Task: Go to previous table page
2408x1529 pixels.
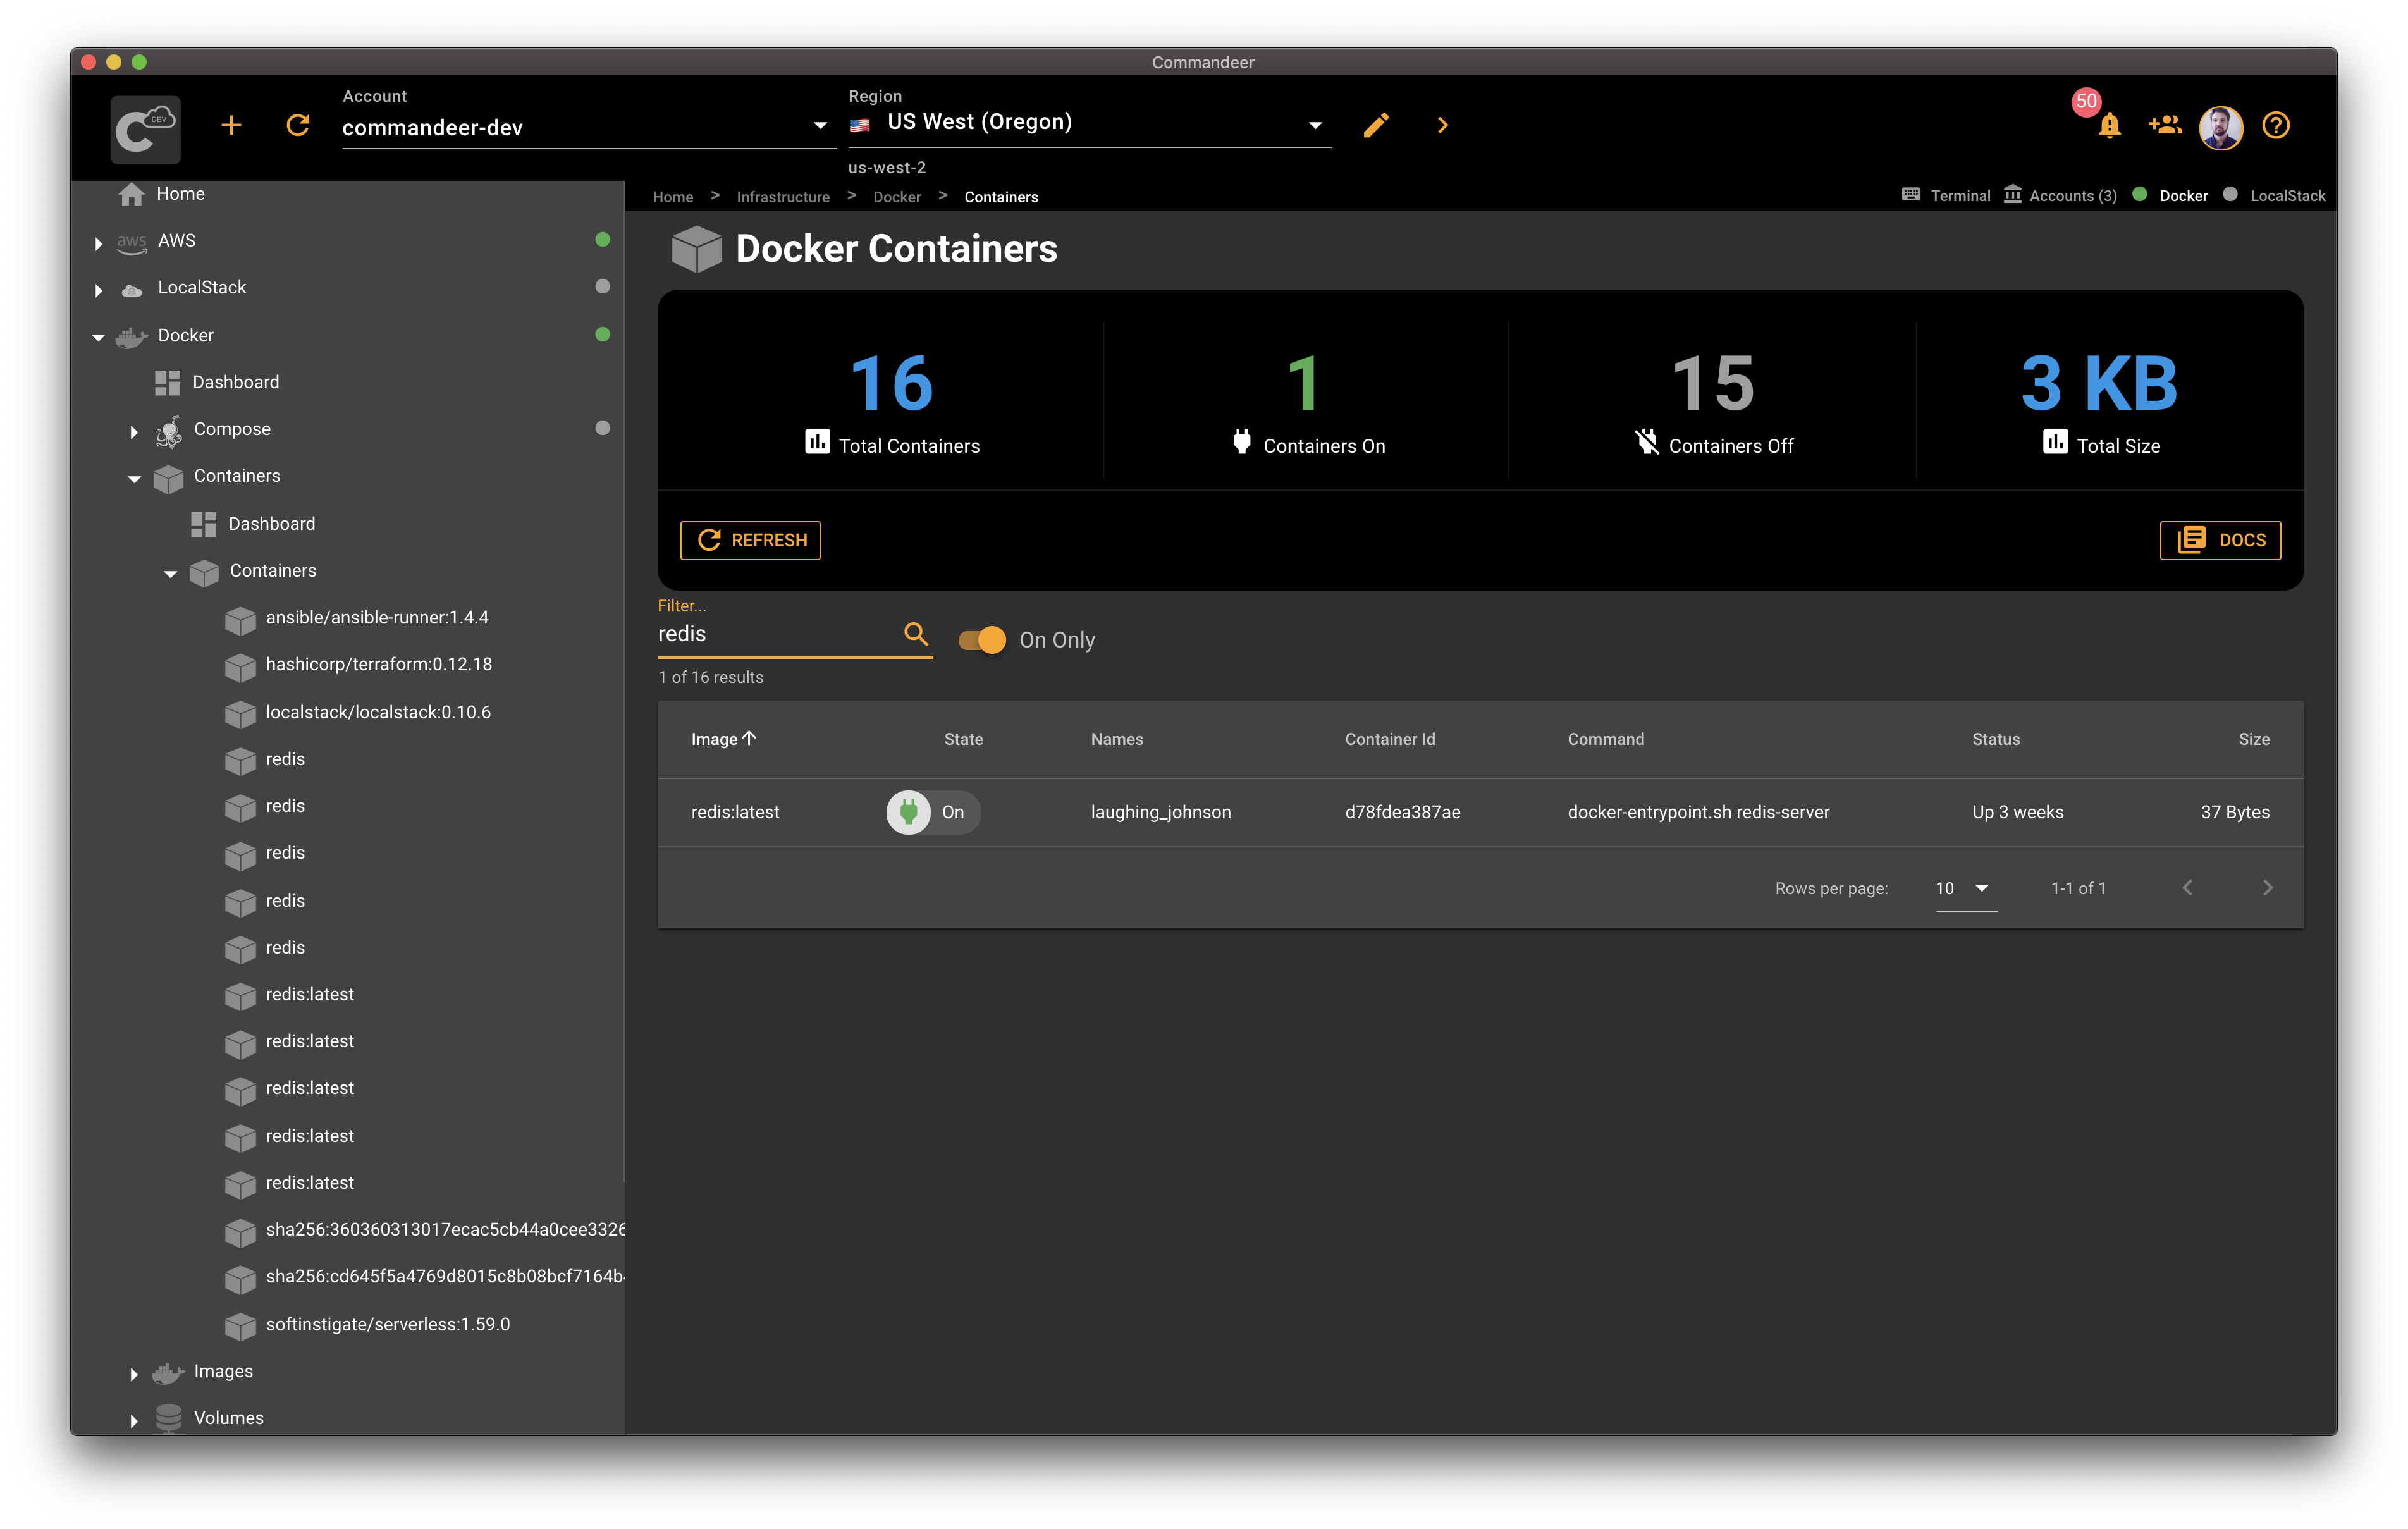Action: 2187,888
